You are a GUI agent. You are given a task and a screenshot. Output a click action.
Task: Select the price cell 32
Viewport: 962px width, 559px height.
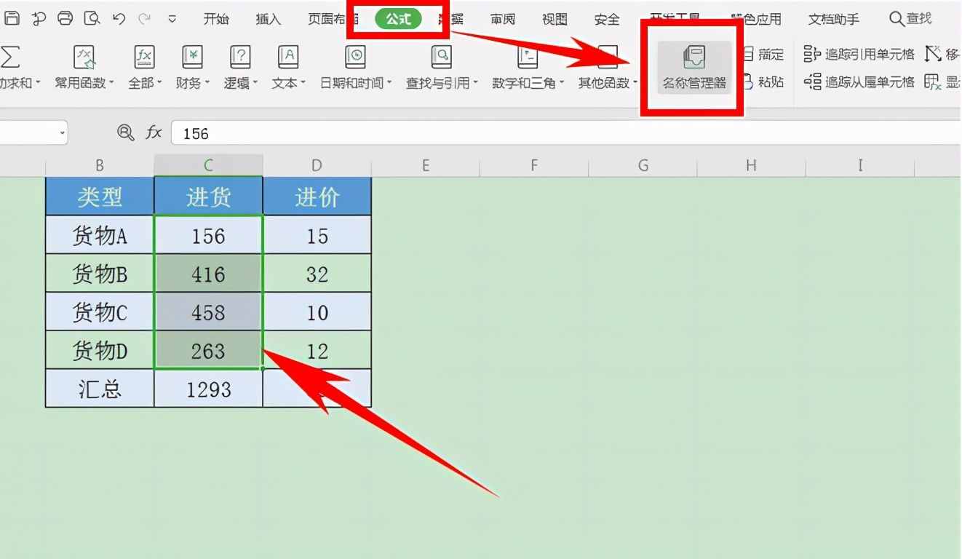coord(317,274)
